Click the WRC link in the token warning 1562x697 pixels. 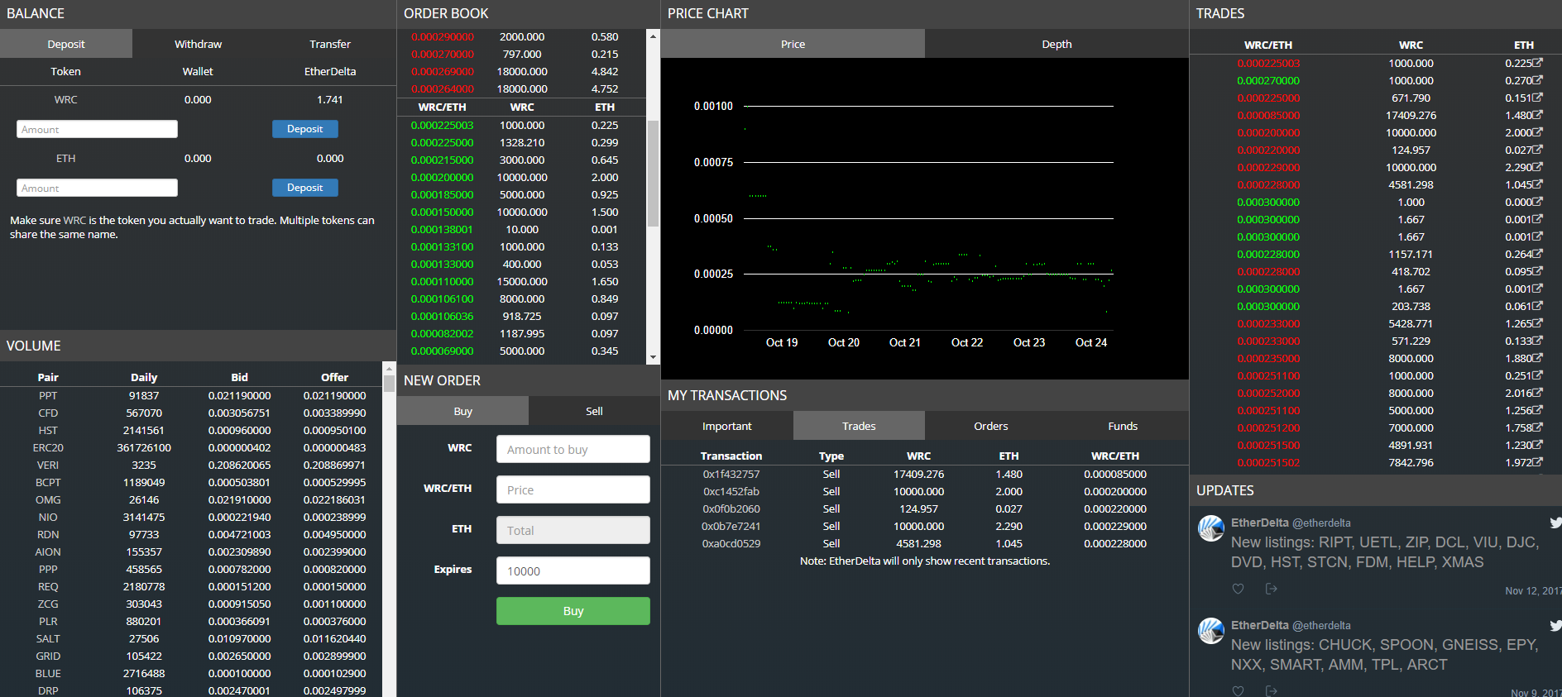74,220
